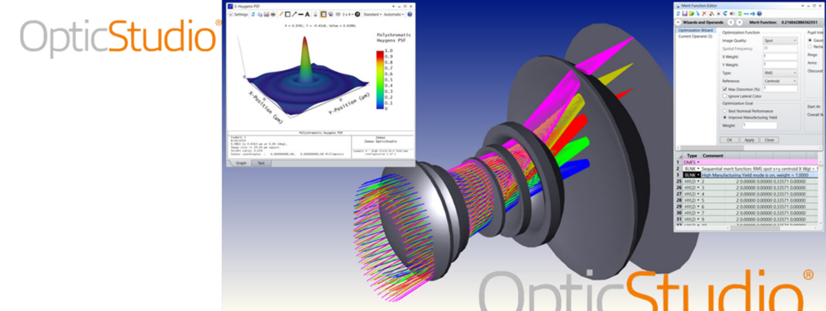
Task: Switch to the Text tab
Action: (x=261, y=163)
